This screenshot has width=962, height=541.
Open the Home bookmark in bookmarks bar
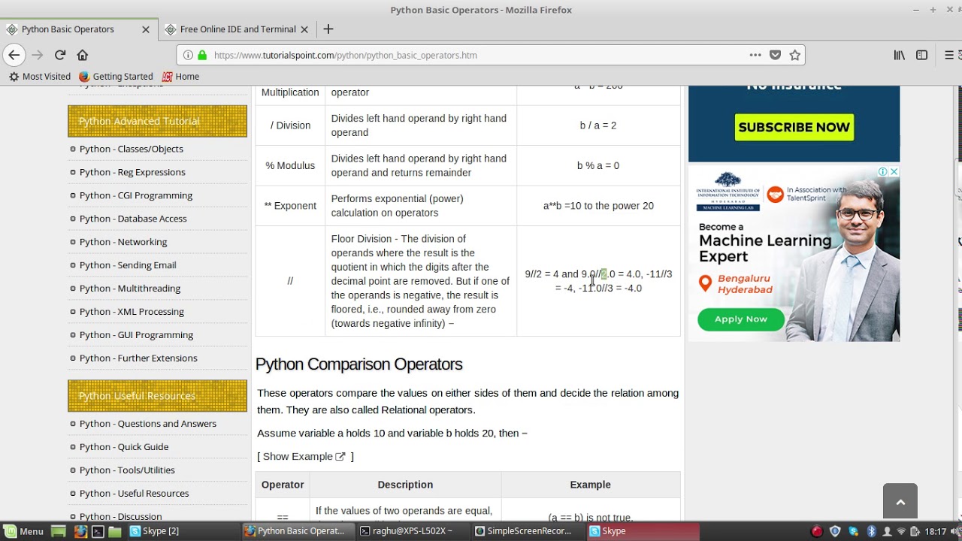(180, 77)
